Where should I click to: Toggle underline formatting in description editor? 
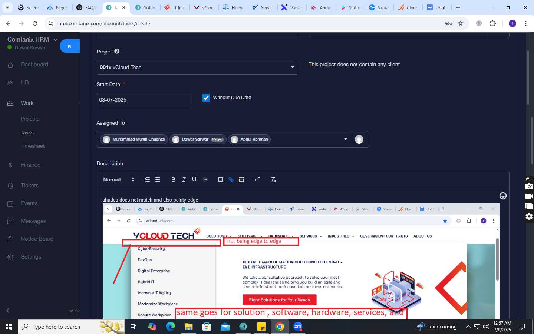point(194,180)
